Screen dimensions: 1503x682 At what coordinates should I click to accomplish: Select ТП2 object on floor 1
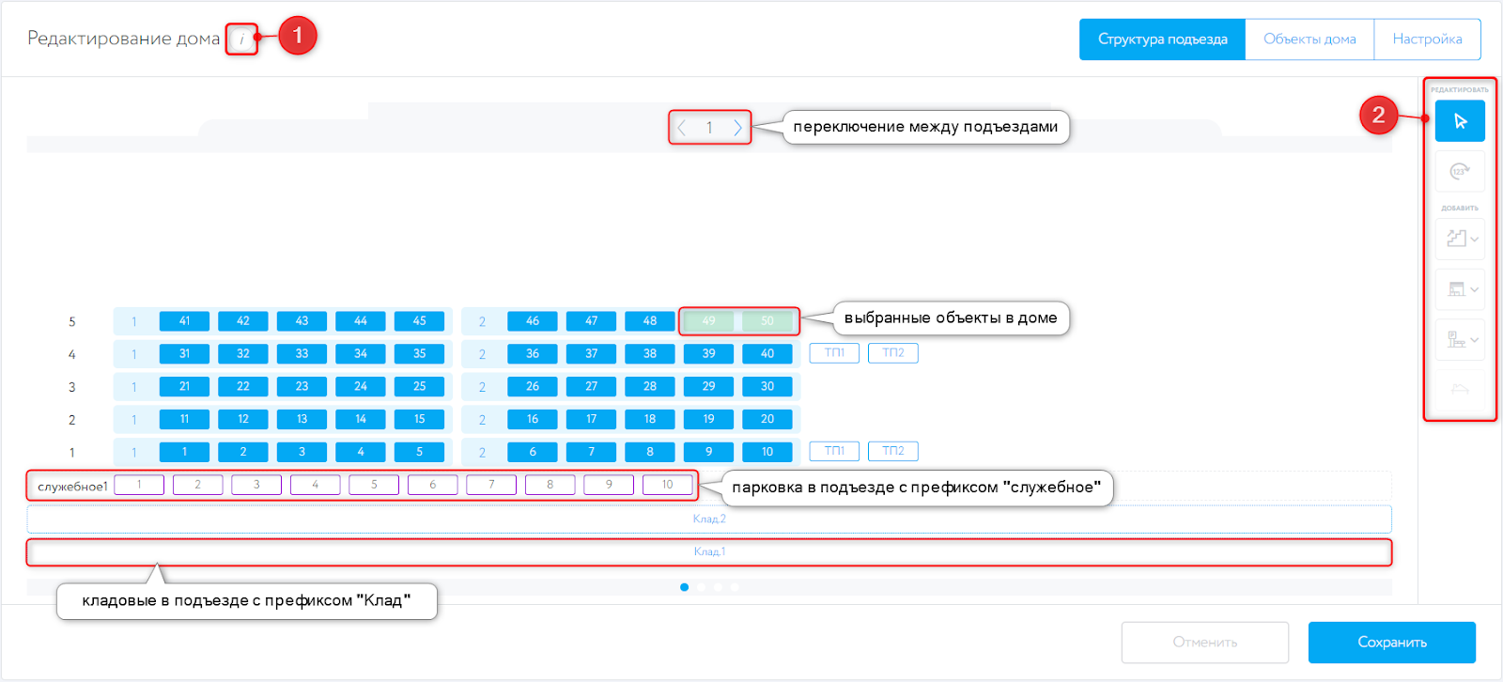click(x=893, y=452)
